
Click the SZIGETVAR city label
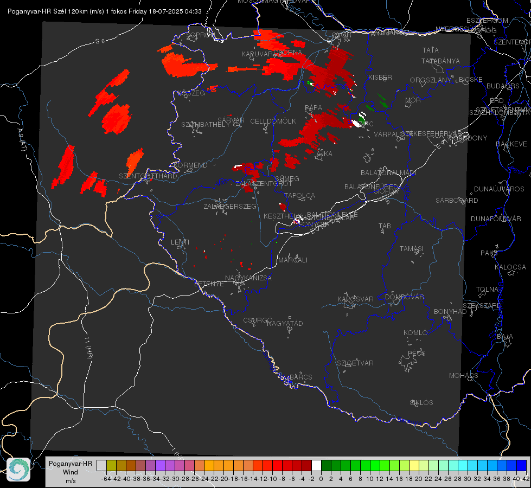pyautogui.click(x=355, y=363)
